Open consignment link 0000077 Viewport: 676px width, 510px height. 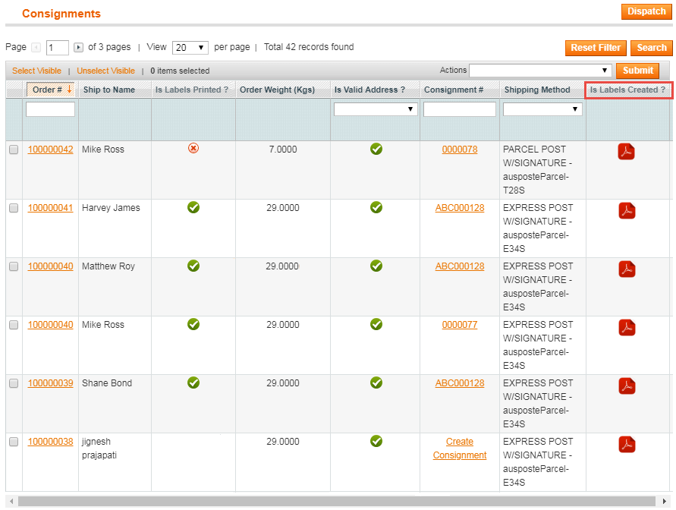click(460, 325)
